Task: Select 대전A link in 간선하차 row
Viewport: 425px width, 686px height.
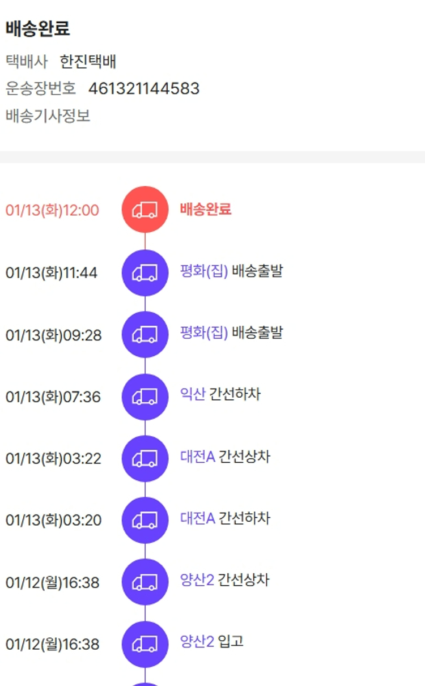Action: 198,518
